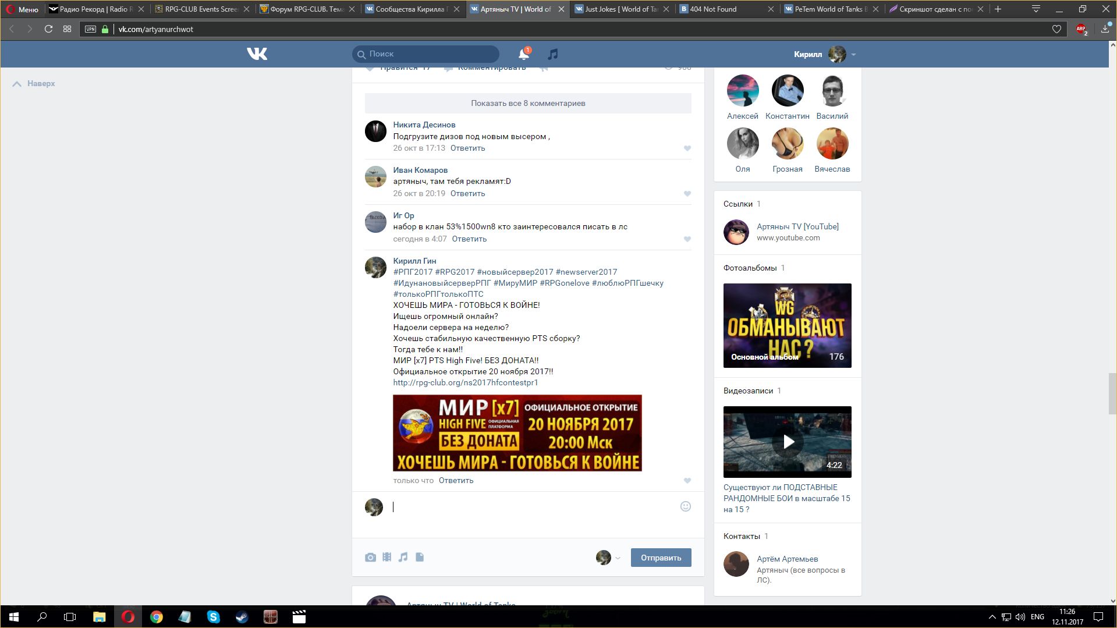Image resolution: width=1117 pixels, height=628 pixels.
Task: Open Артяныч TV [YouTube] link
Action: tap(797, 227)
